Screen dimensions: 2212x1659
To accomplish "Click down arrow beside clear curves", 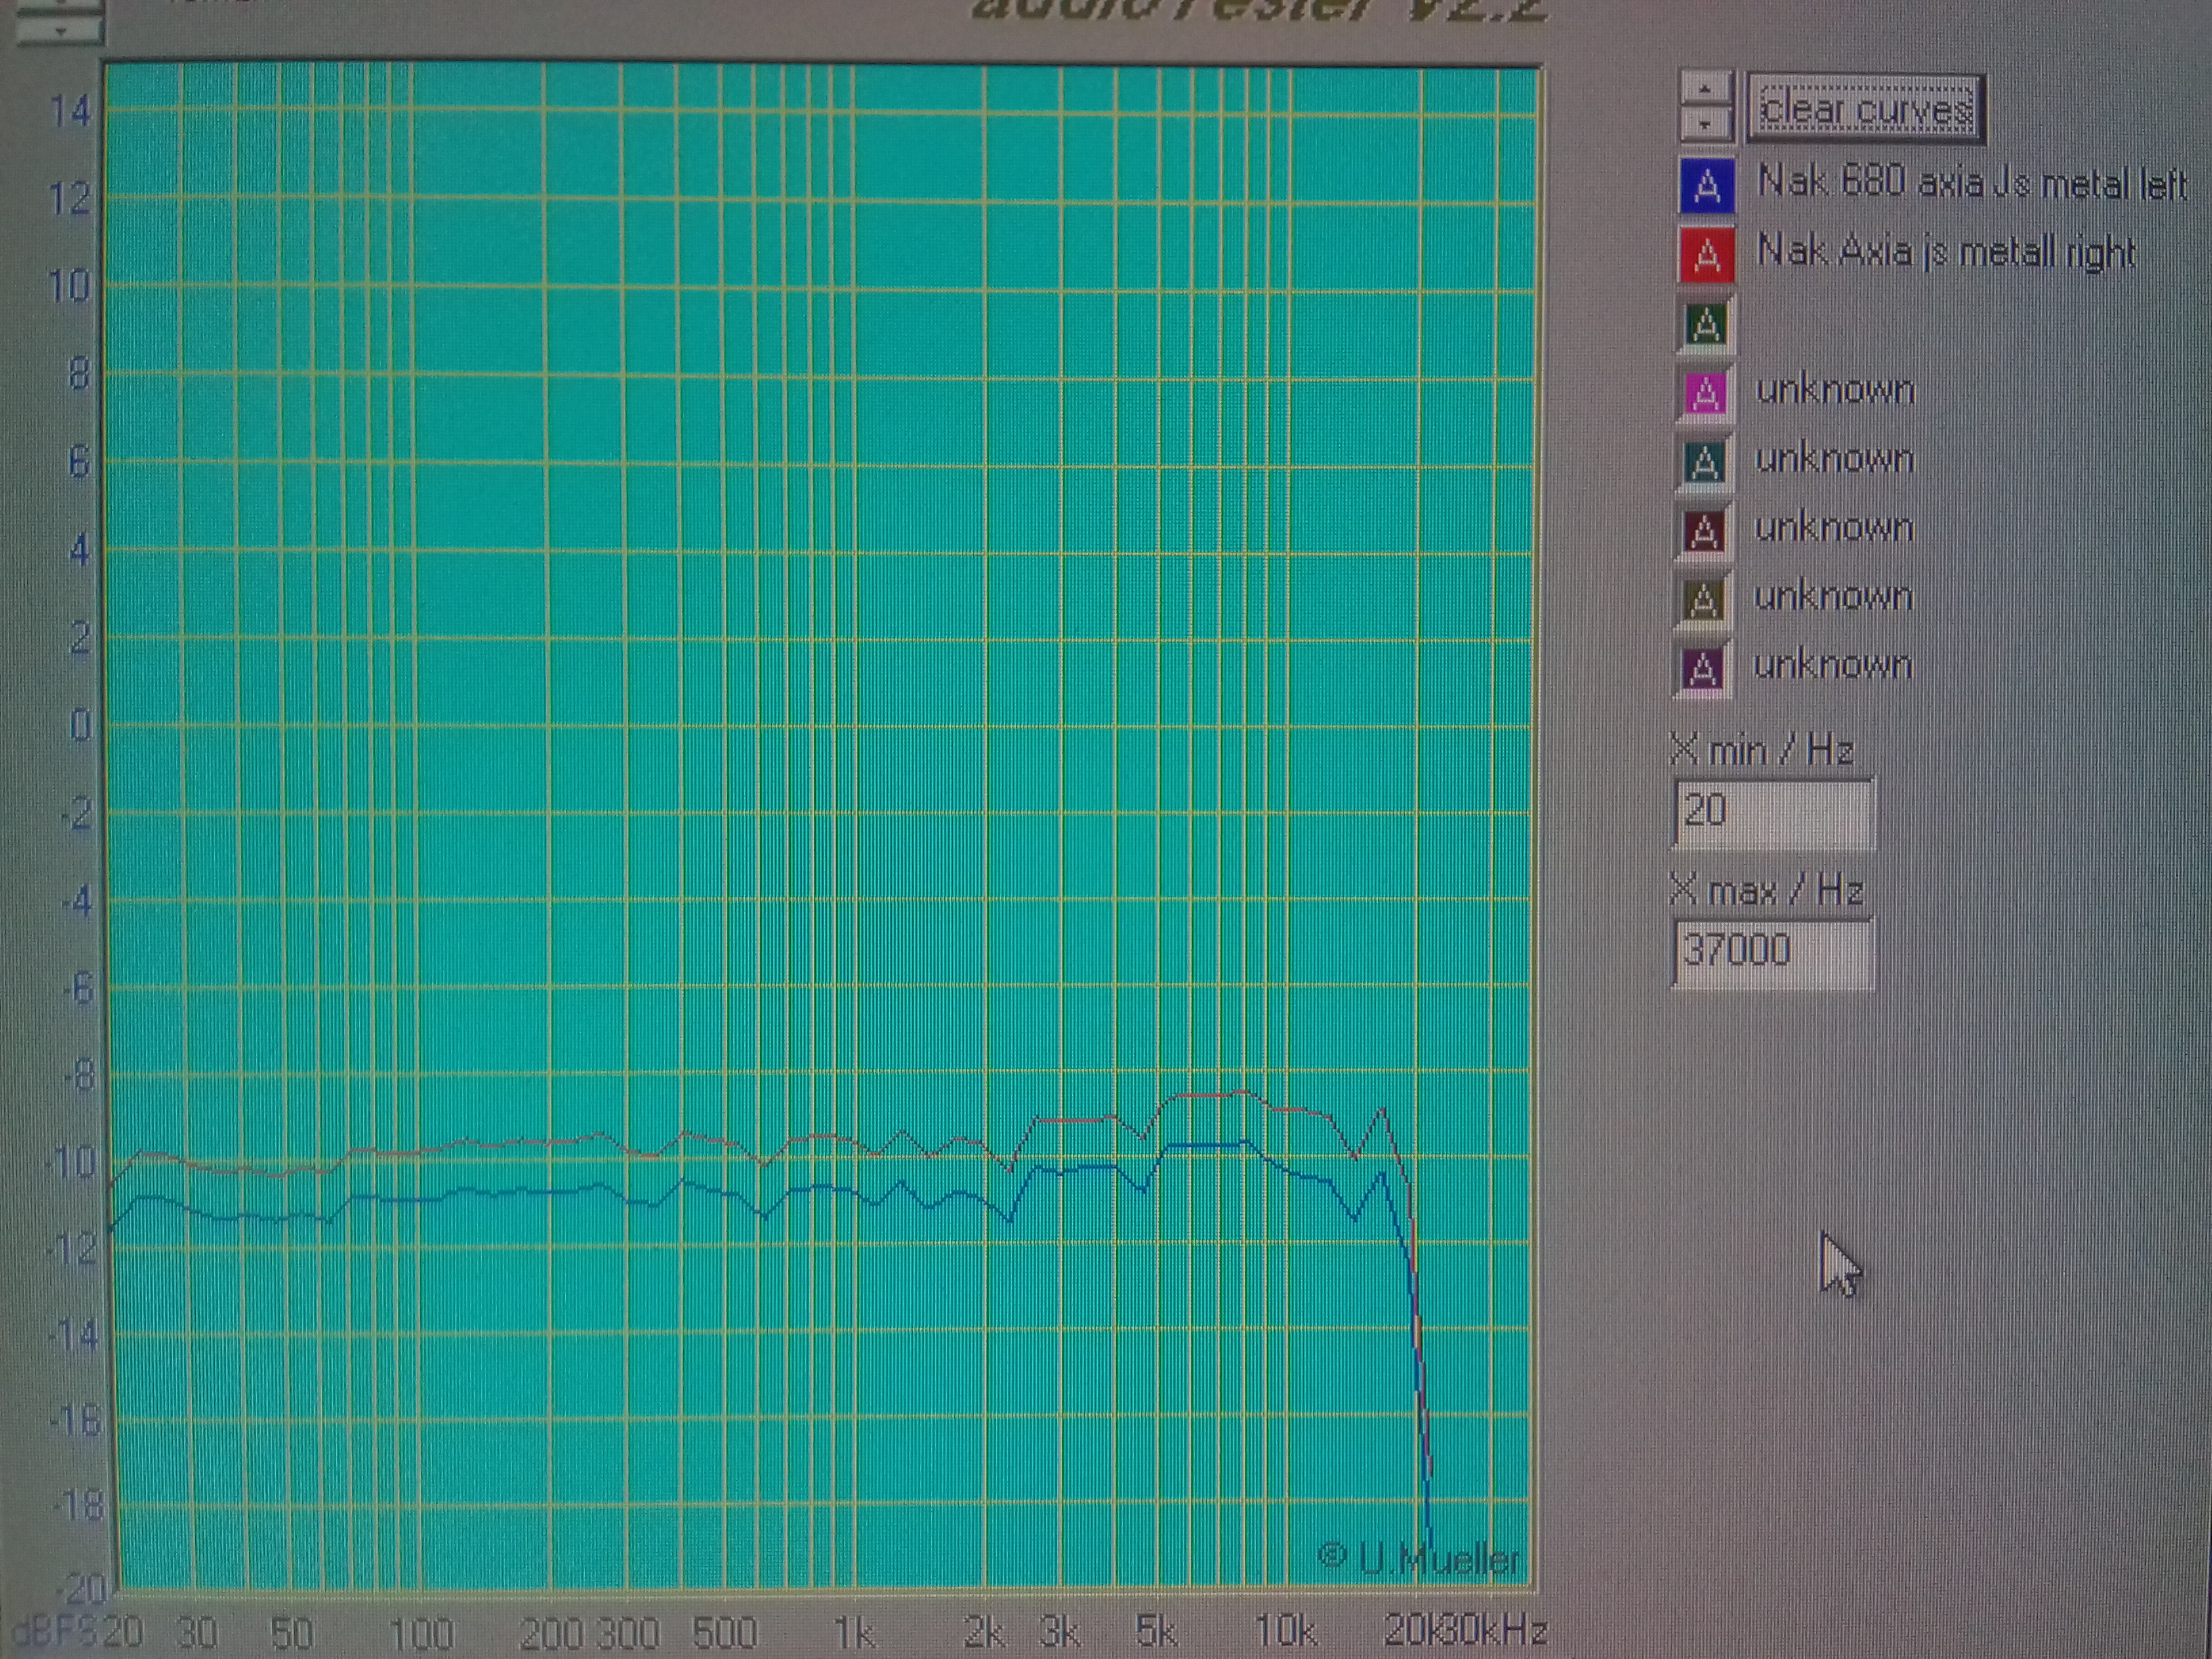I will 1705,124.
